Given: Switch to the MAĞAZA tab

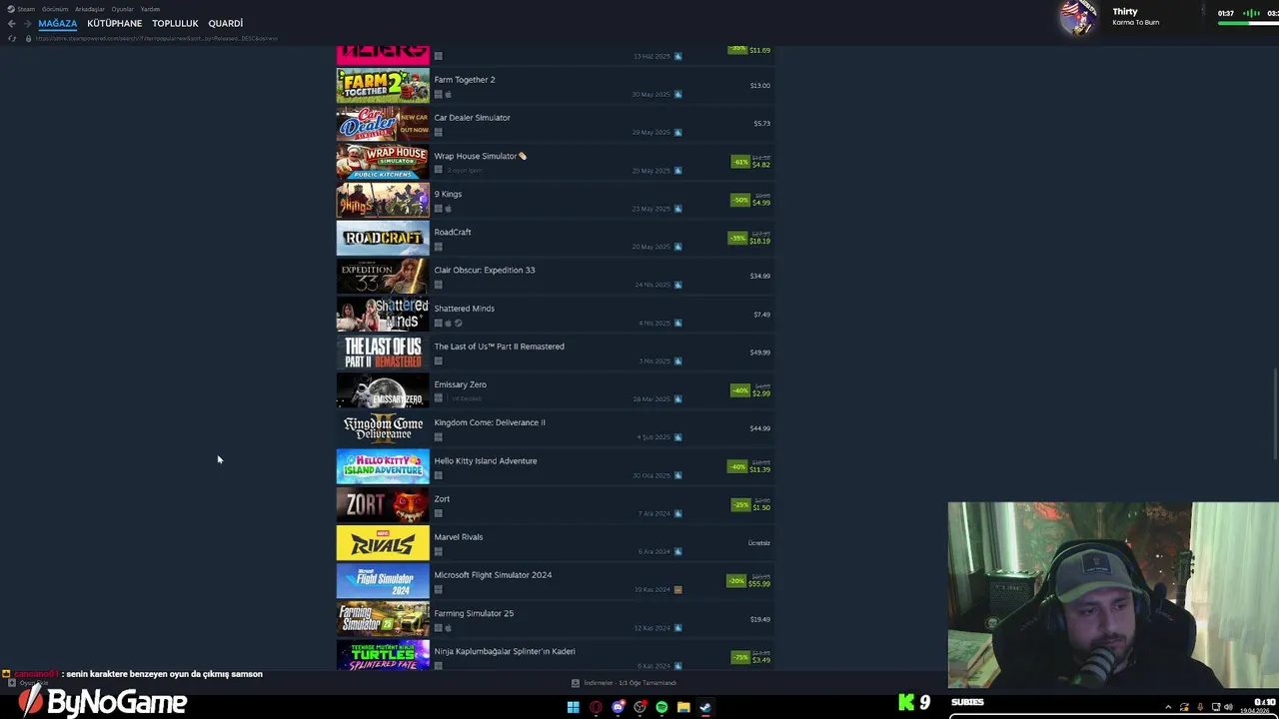Looking at the screenshot, I should click(x=57, y=23).
